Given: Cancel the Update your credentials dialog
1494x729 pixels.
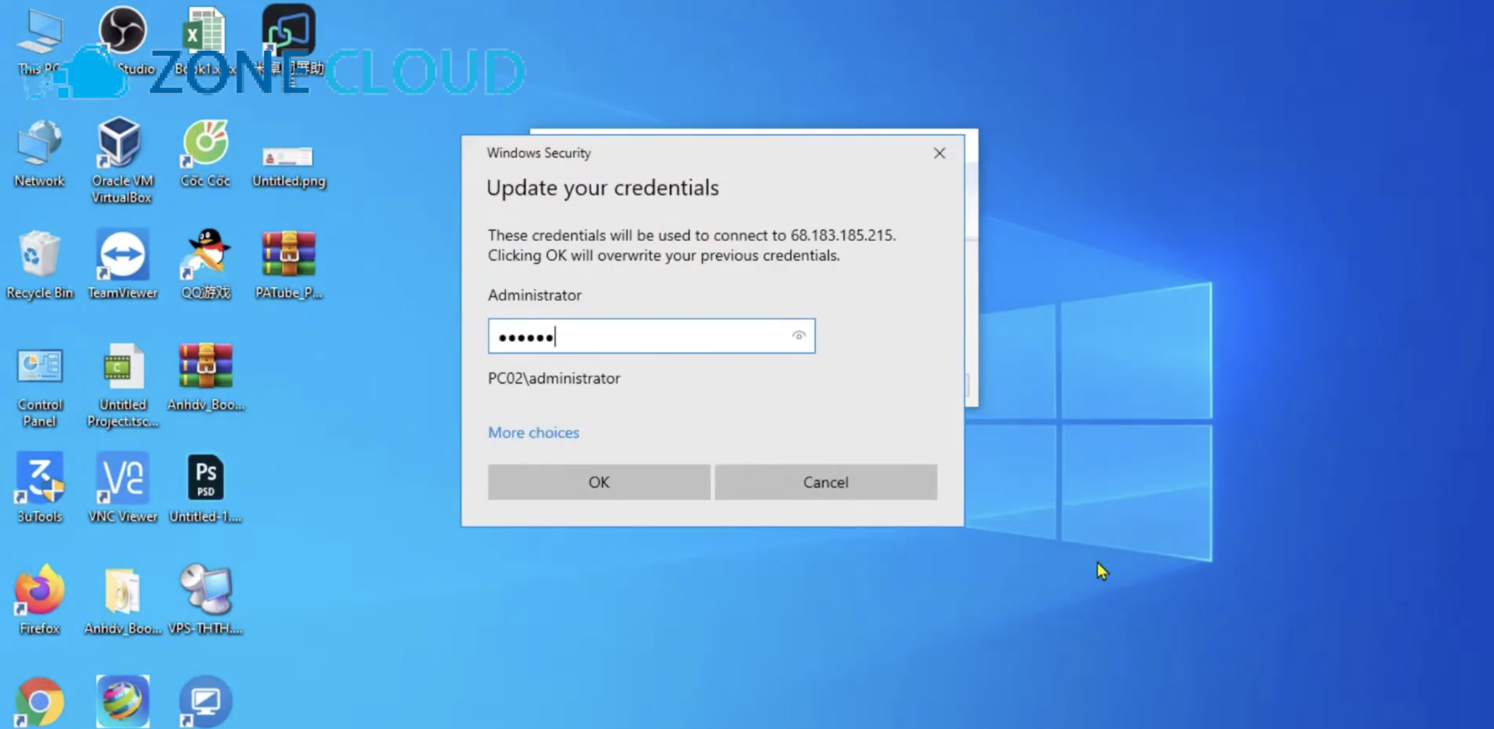Looking at the screenshot, I should [826, 482].
